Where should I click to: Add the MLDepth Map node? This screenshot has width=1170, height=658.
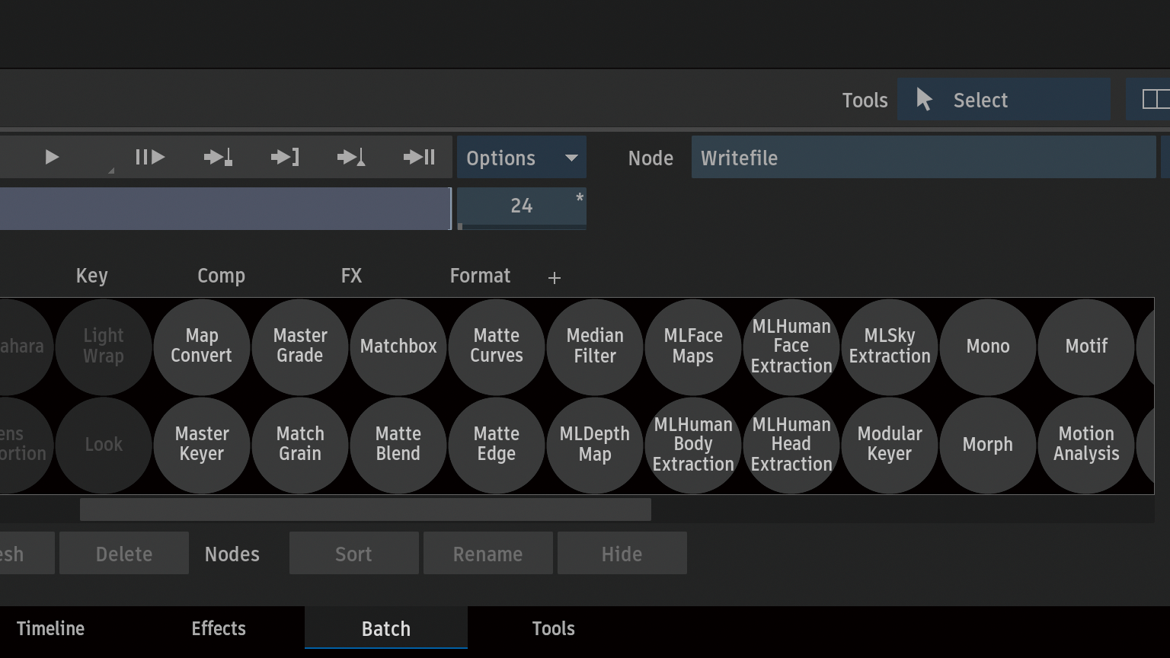(x=595, y=444)
